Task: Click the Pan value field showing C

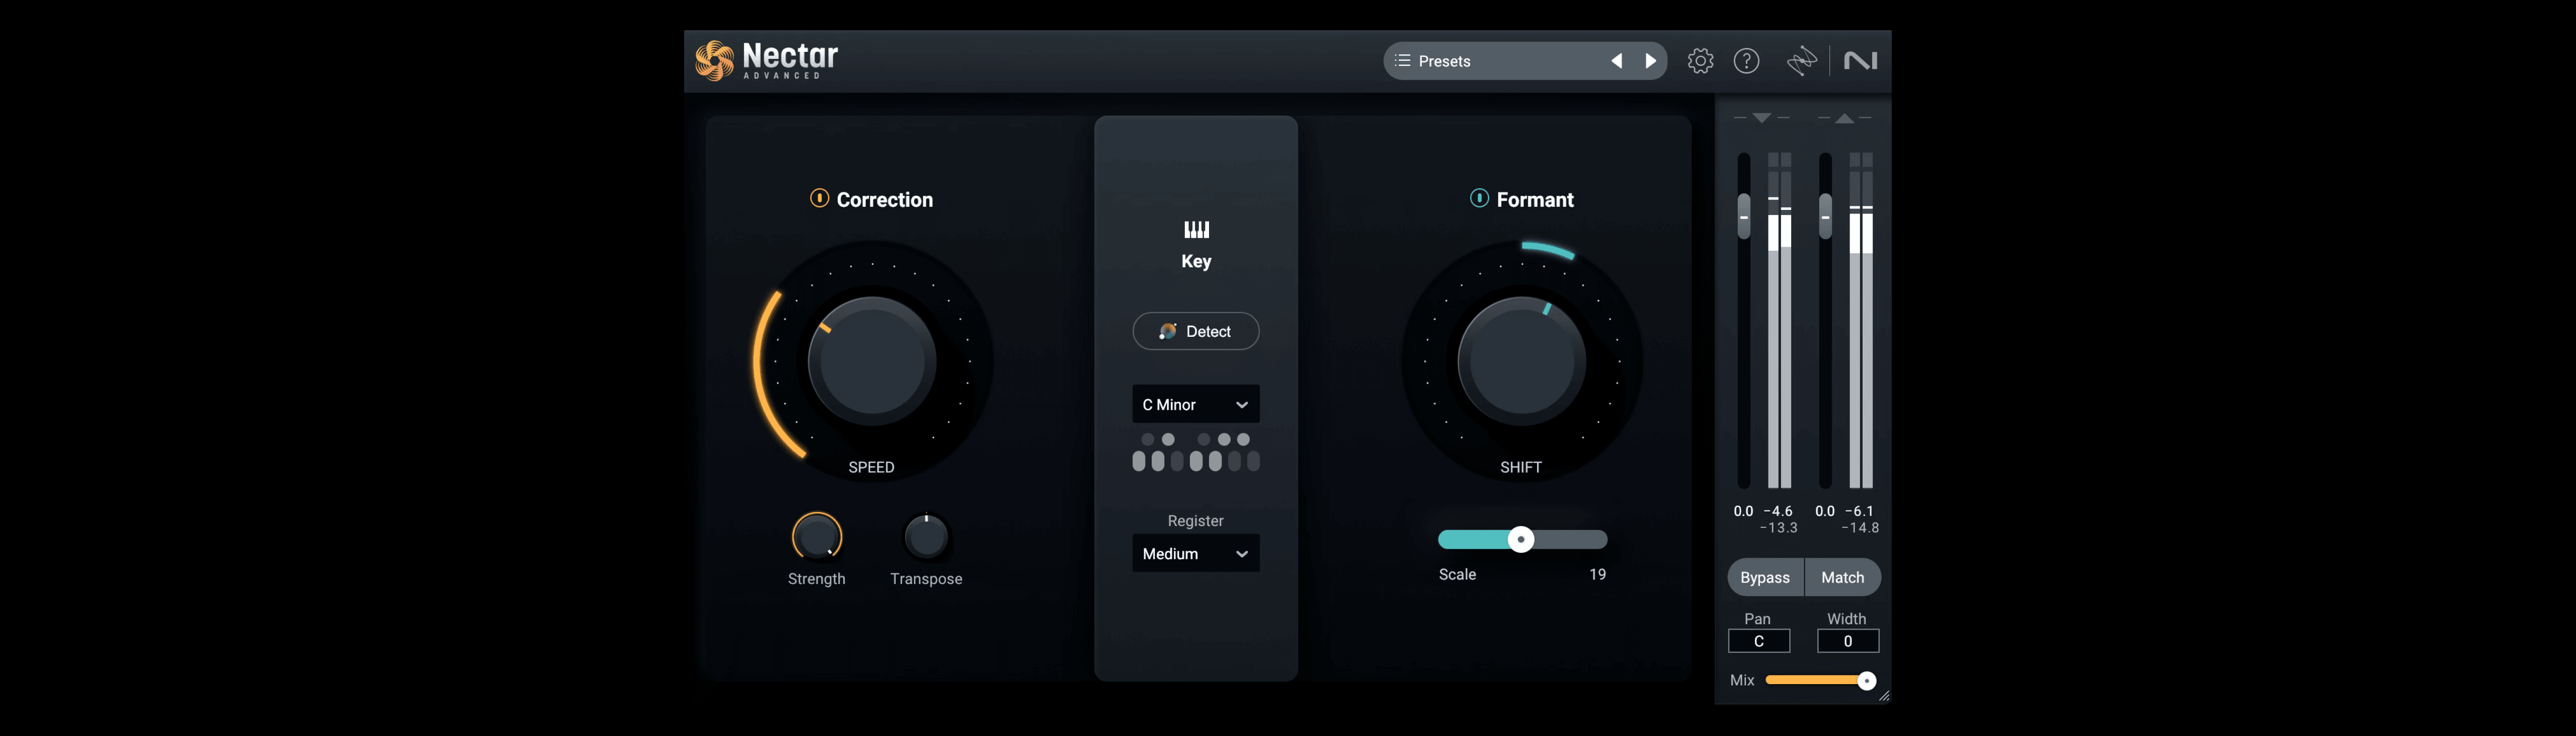Action: pyautogui.click(x=1759, y=640)
